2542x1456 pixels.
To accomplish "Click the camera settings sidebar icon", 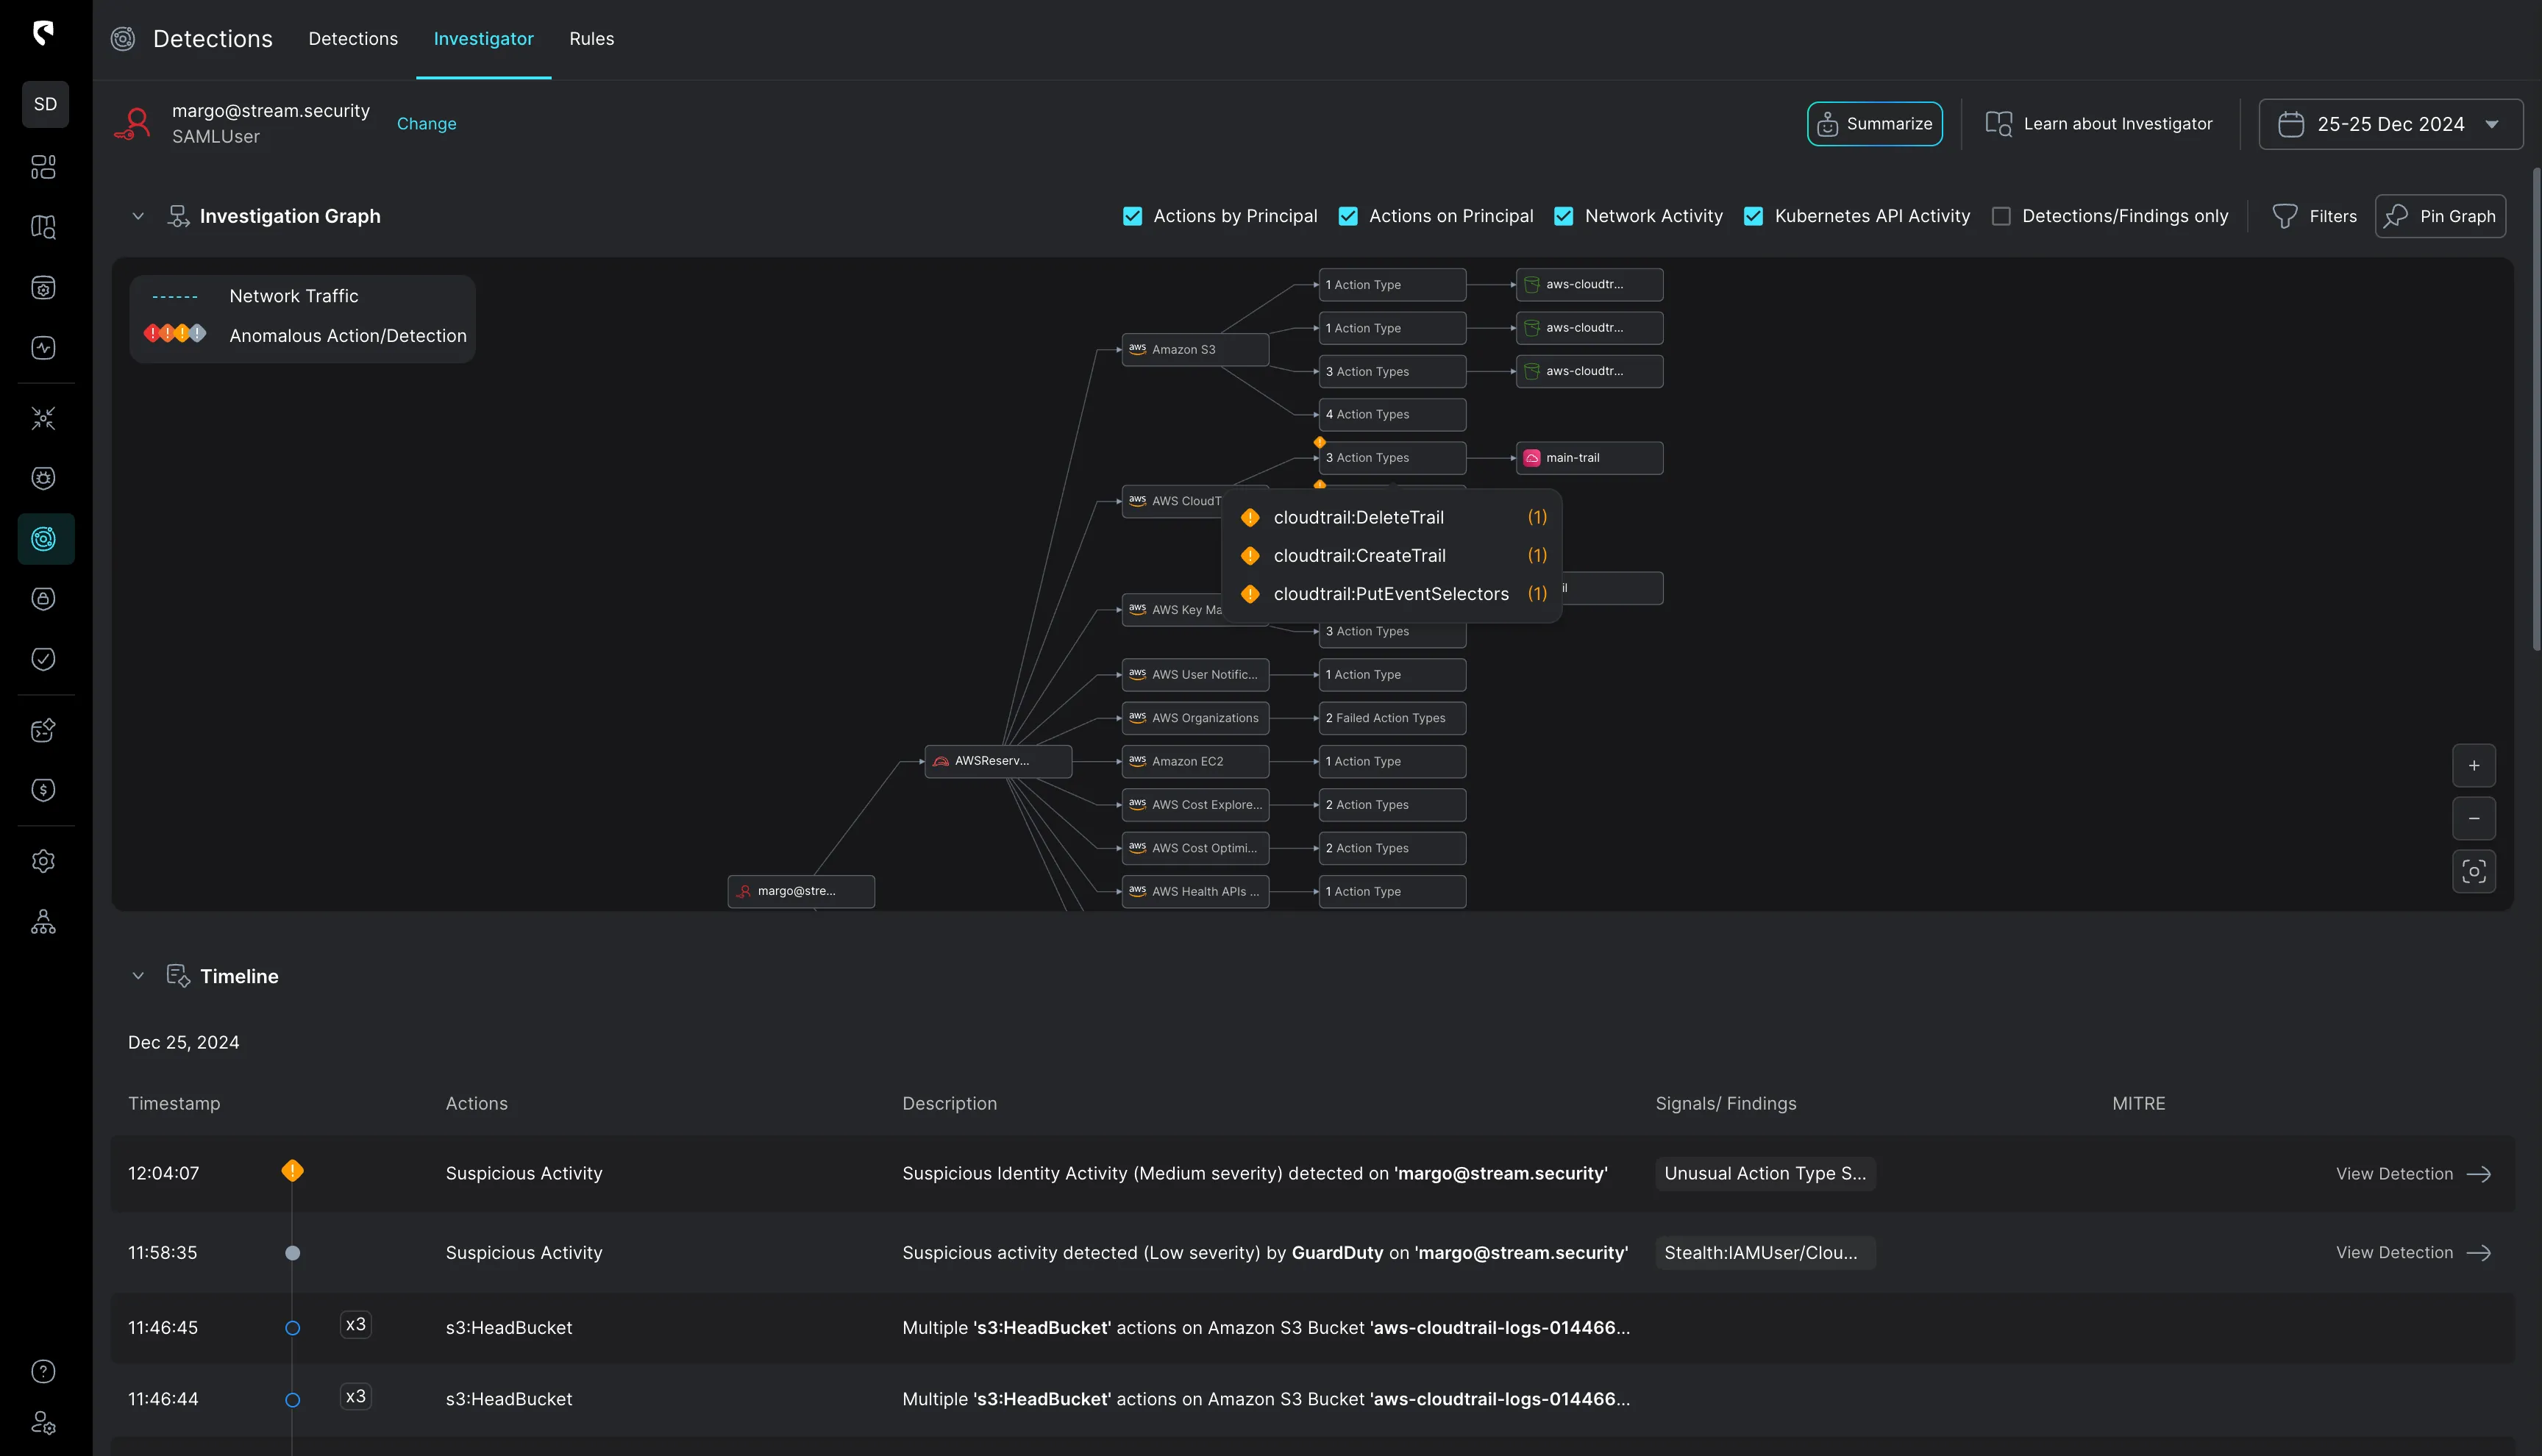I will click(x=43, y=288).
